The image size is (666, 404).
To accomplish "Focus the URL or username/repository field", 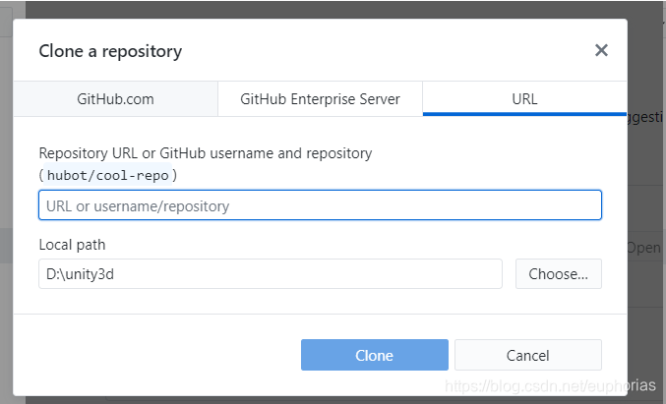I will point(321,205).
